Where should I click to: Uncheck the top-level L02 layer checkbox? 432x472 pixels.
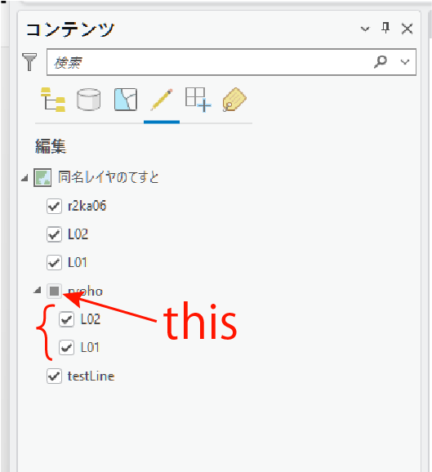point(54,234)
